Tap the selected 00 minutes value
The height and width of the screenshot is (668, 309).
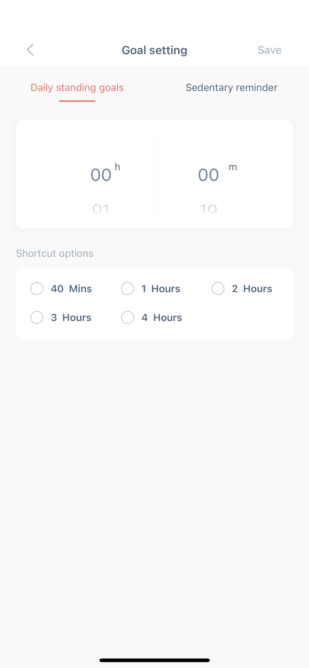[208, 175]
